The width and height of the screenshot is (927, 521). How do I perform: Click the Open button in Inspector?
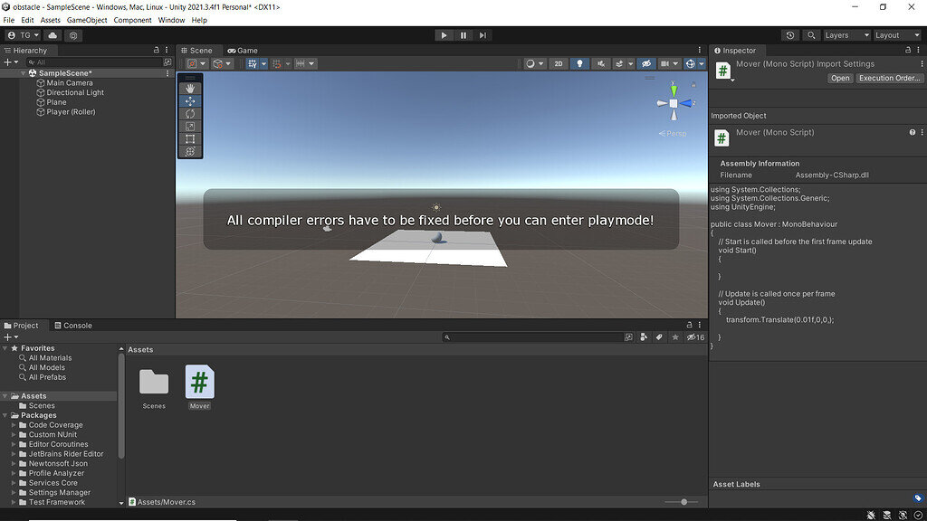[840, 79]
